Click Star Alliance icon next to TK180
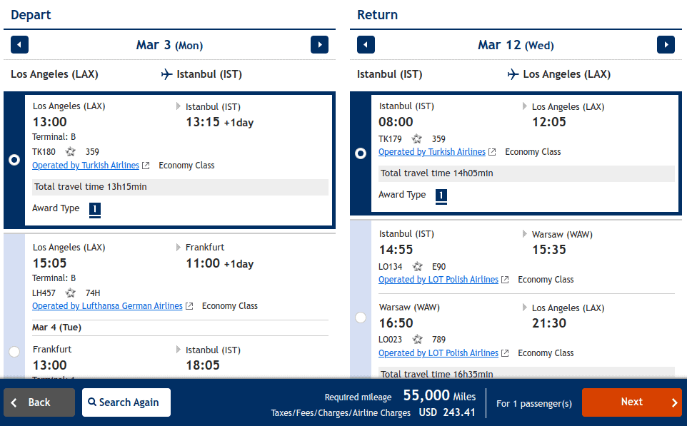This screenshot has height=426, width=687. [71, 151]
